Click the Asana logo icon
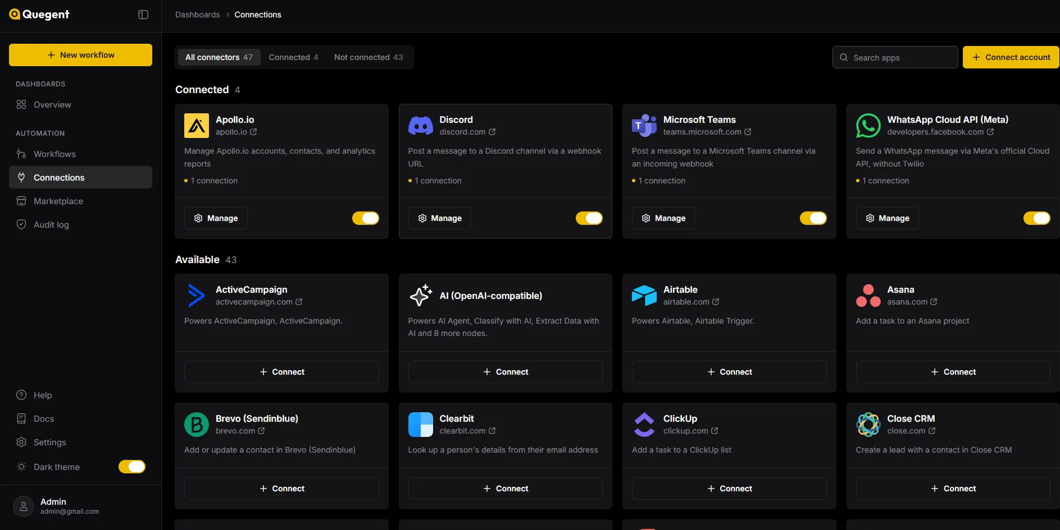The image size is (1060, 530). [x=868, y=296]
